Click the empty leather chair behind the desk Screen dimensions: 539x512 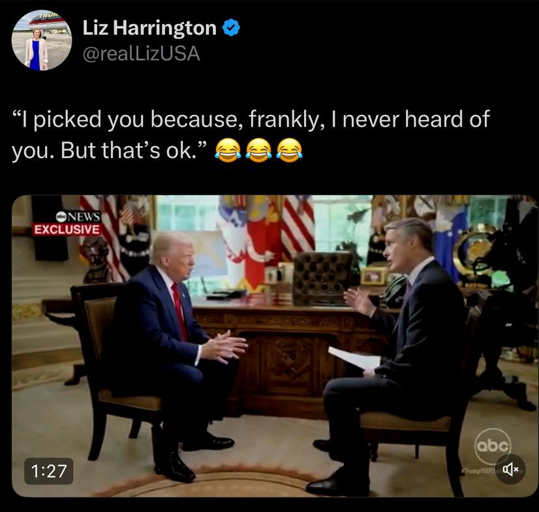tap(322, 278)
